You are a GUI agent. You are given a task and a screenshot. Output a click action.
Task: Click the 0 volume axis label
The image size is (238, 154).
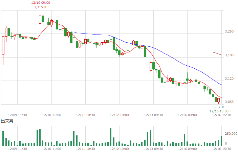226,144
